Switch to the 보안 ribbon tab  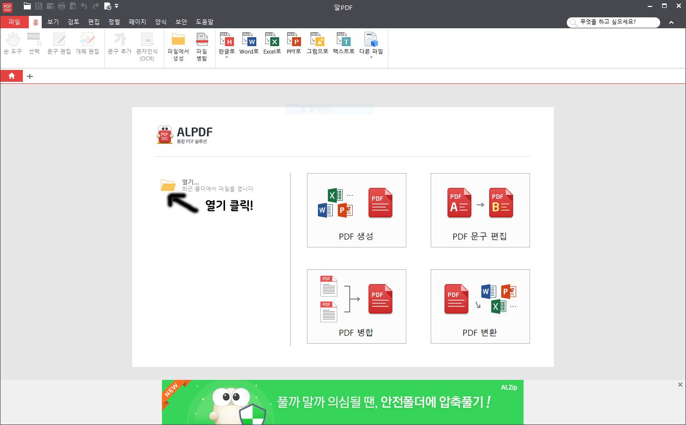(x=181, y=22)
